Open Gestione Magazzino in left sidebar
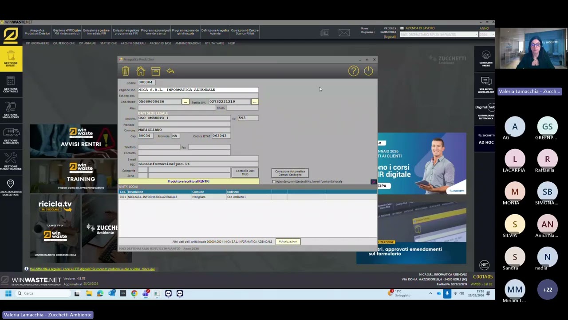The height and width of the screenshot is (320, 568). click(x=11, y=110)
